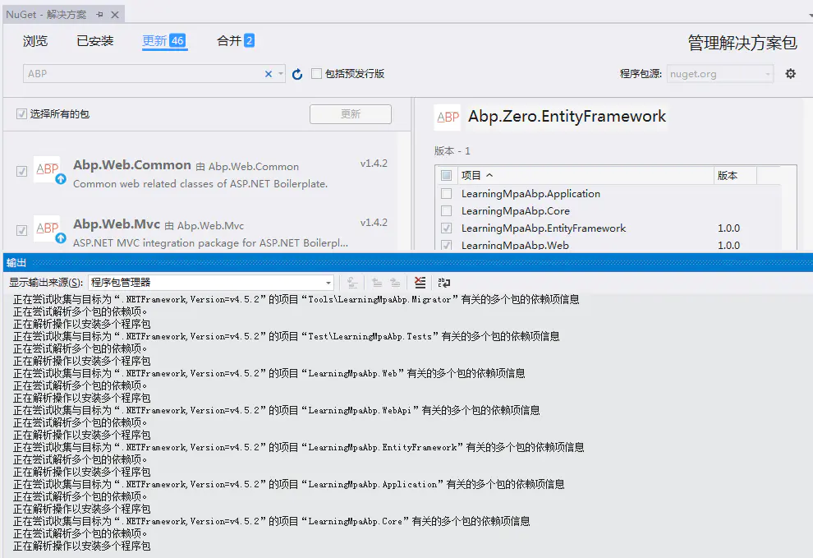The image size is (813, 558).
Task: Toggle the header checkbox for all projects
Action: [x=446, y=175]
